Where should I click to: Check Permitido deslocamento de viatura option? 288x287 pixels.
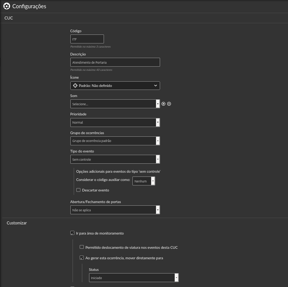82,247
